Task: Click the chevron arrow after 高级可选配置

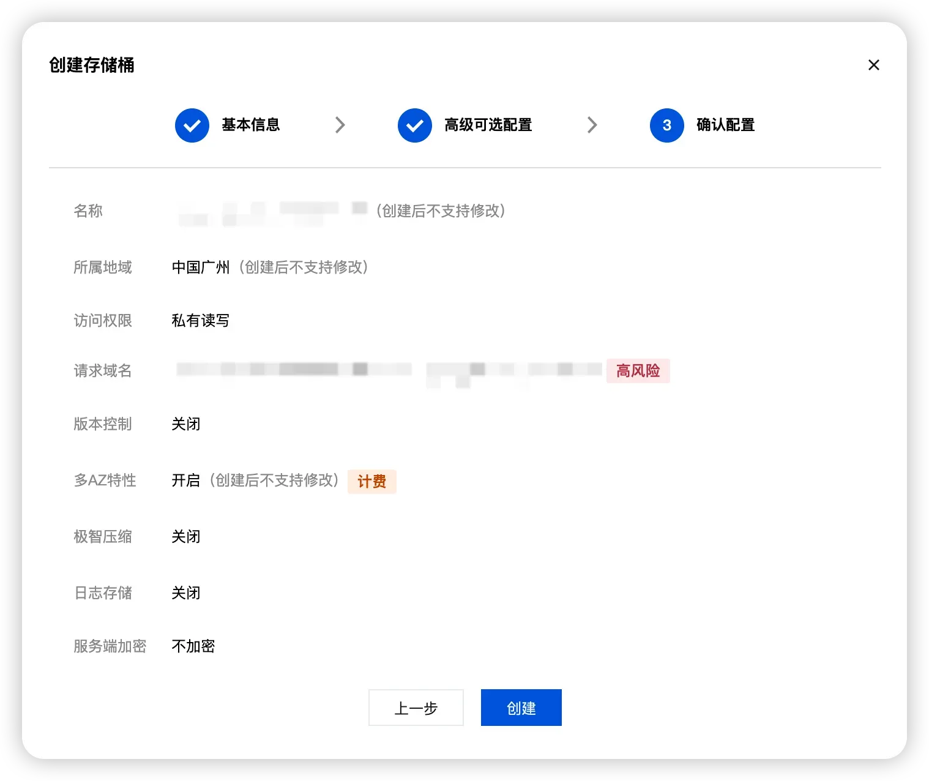Action: point(592,125)
